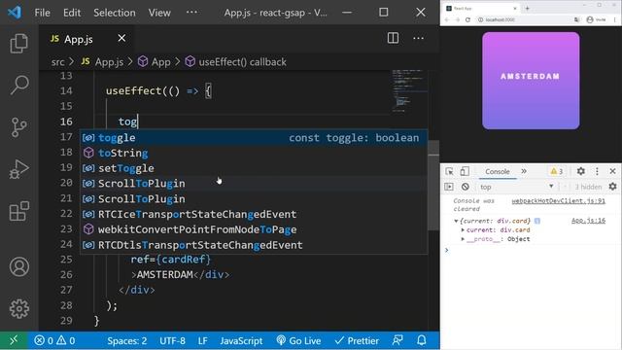The image size is (622, 350).
Task: Open the Selection menu
Action: (x=115, y=13)
